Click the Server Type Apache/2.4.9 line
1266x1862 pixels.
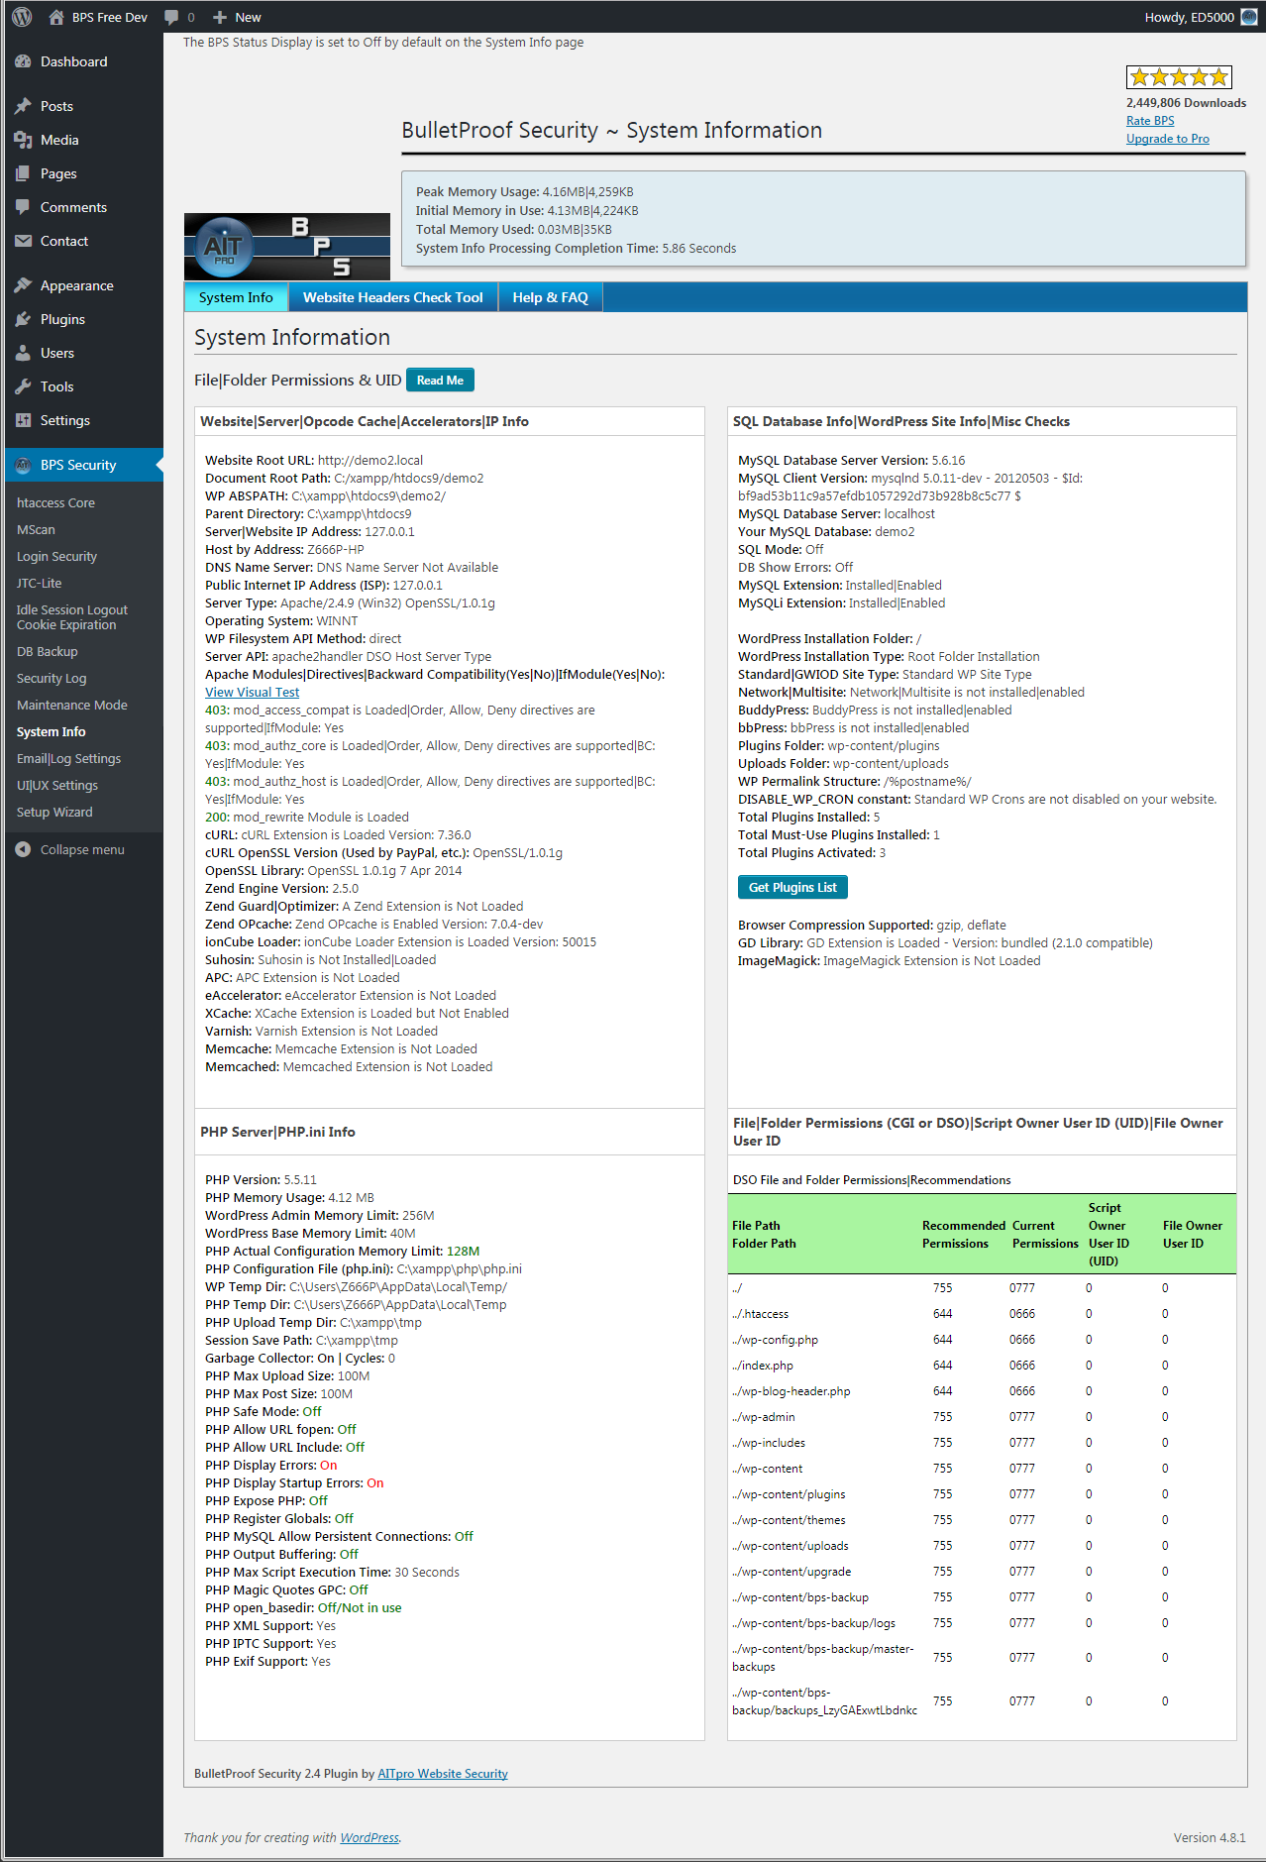tap(350, 603)
